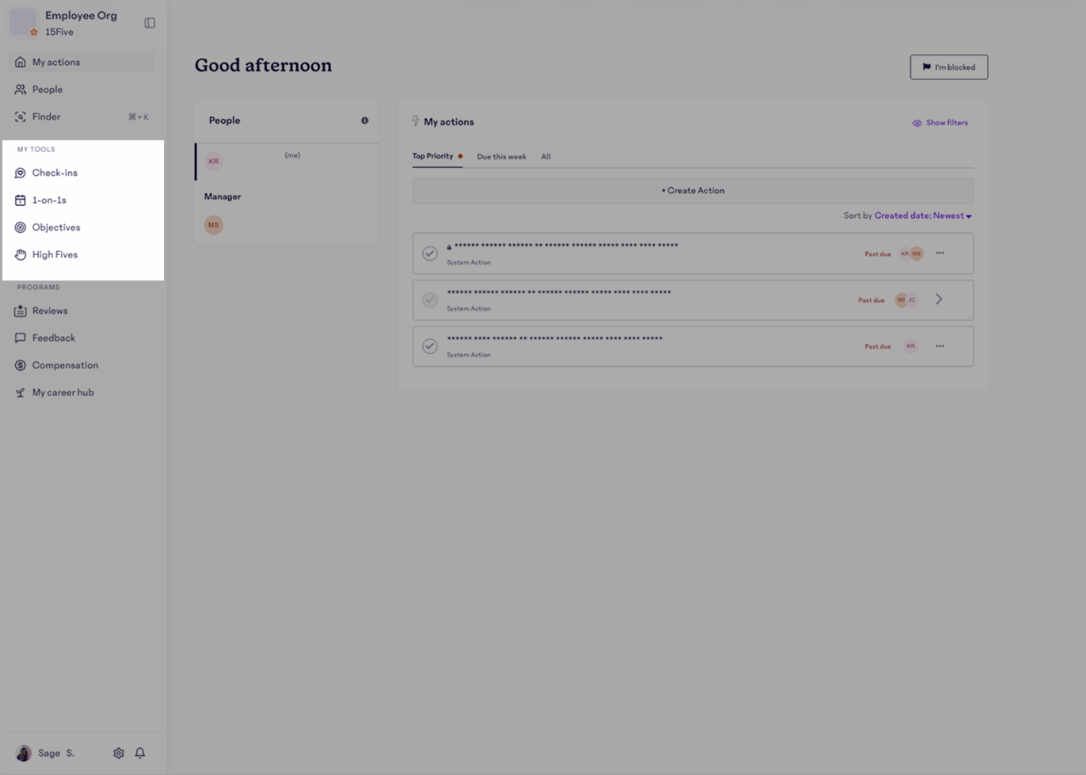Click the Create Action button
The width and height of the screenshot is (1086, 775).
tap(692, 190)
